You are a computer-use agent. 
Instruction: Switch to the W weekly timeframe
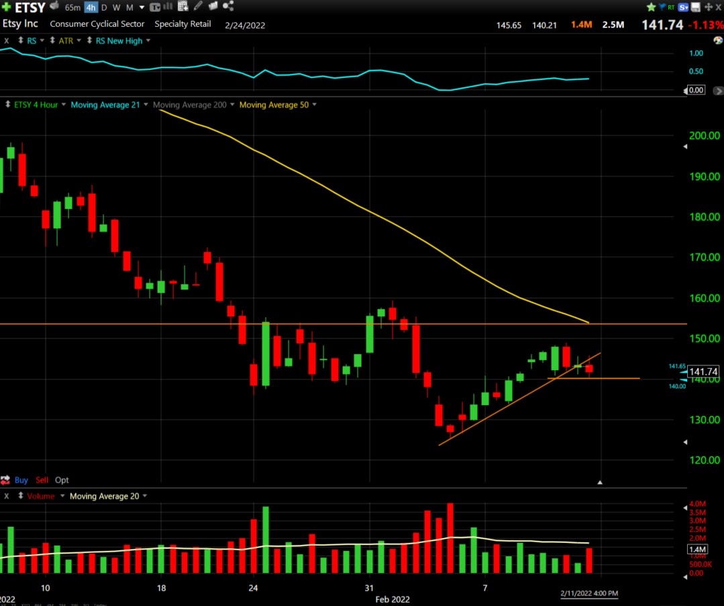[116, 7]
